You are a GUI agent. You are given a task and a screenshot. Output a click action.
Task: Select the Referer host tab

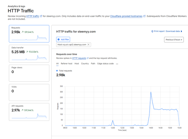click(66, 64)
